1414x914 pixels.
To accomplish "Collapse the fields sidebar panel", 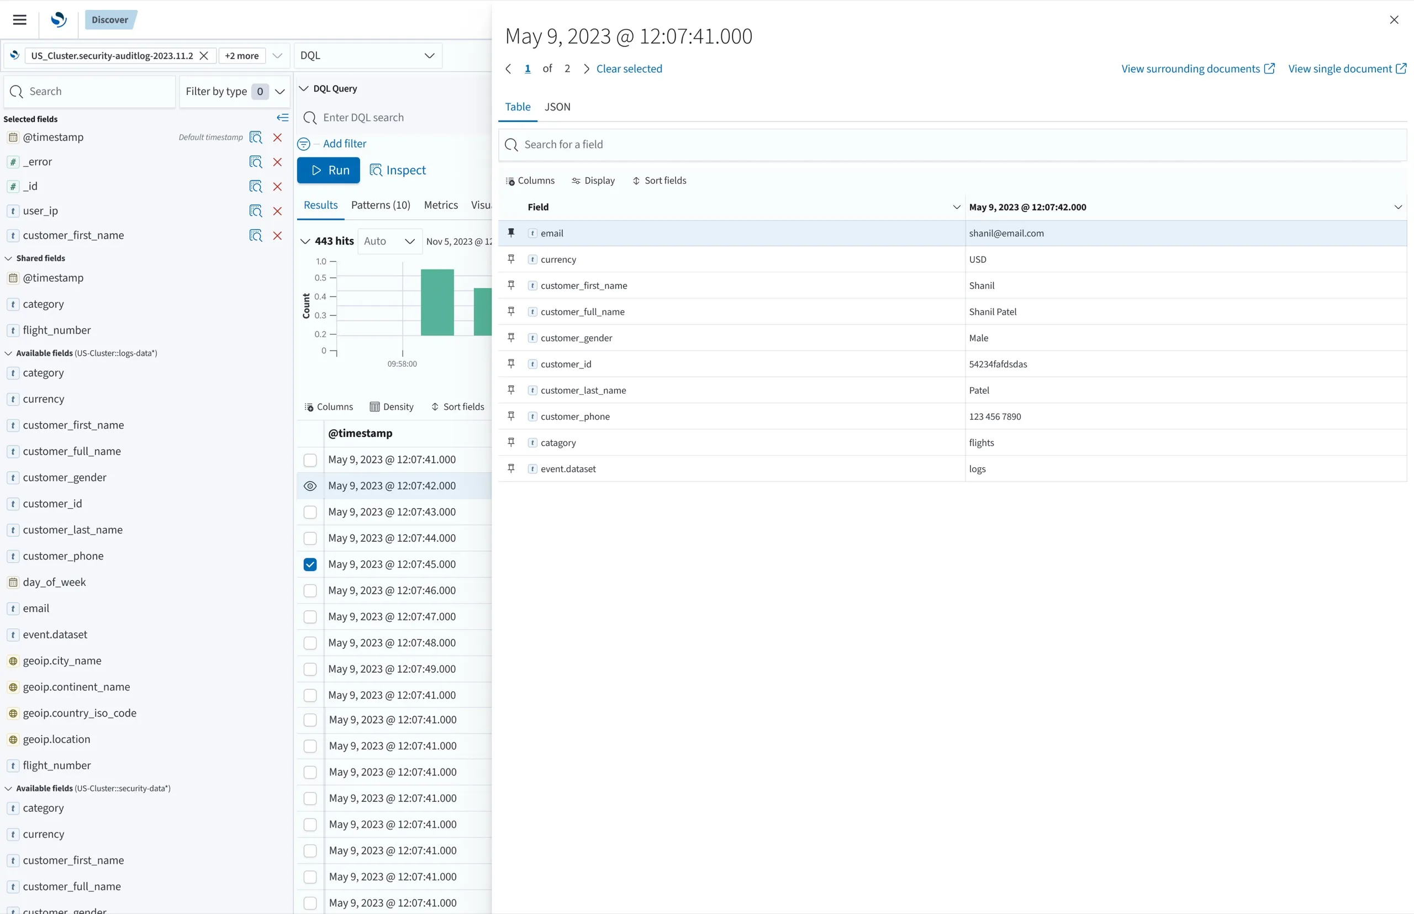I will tap(283, 118).
